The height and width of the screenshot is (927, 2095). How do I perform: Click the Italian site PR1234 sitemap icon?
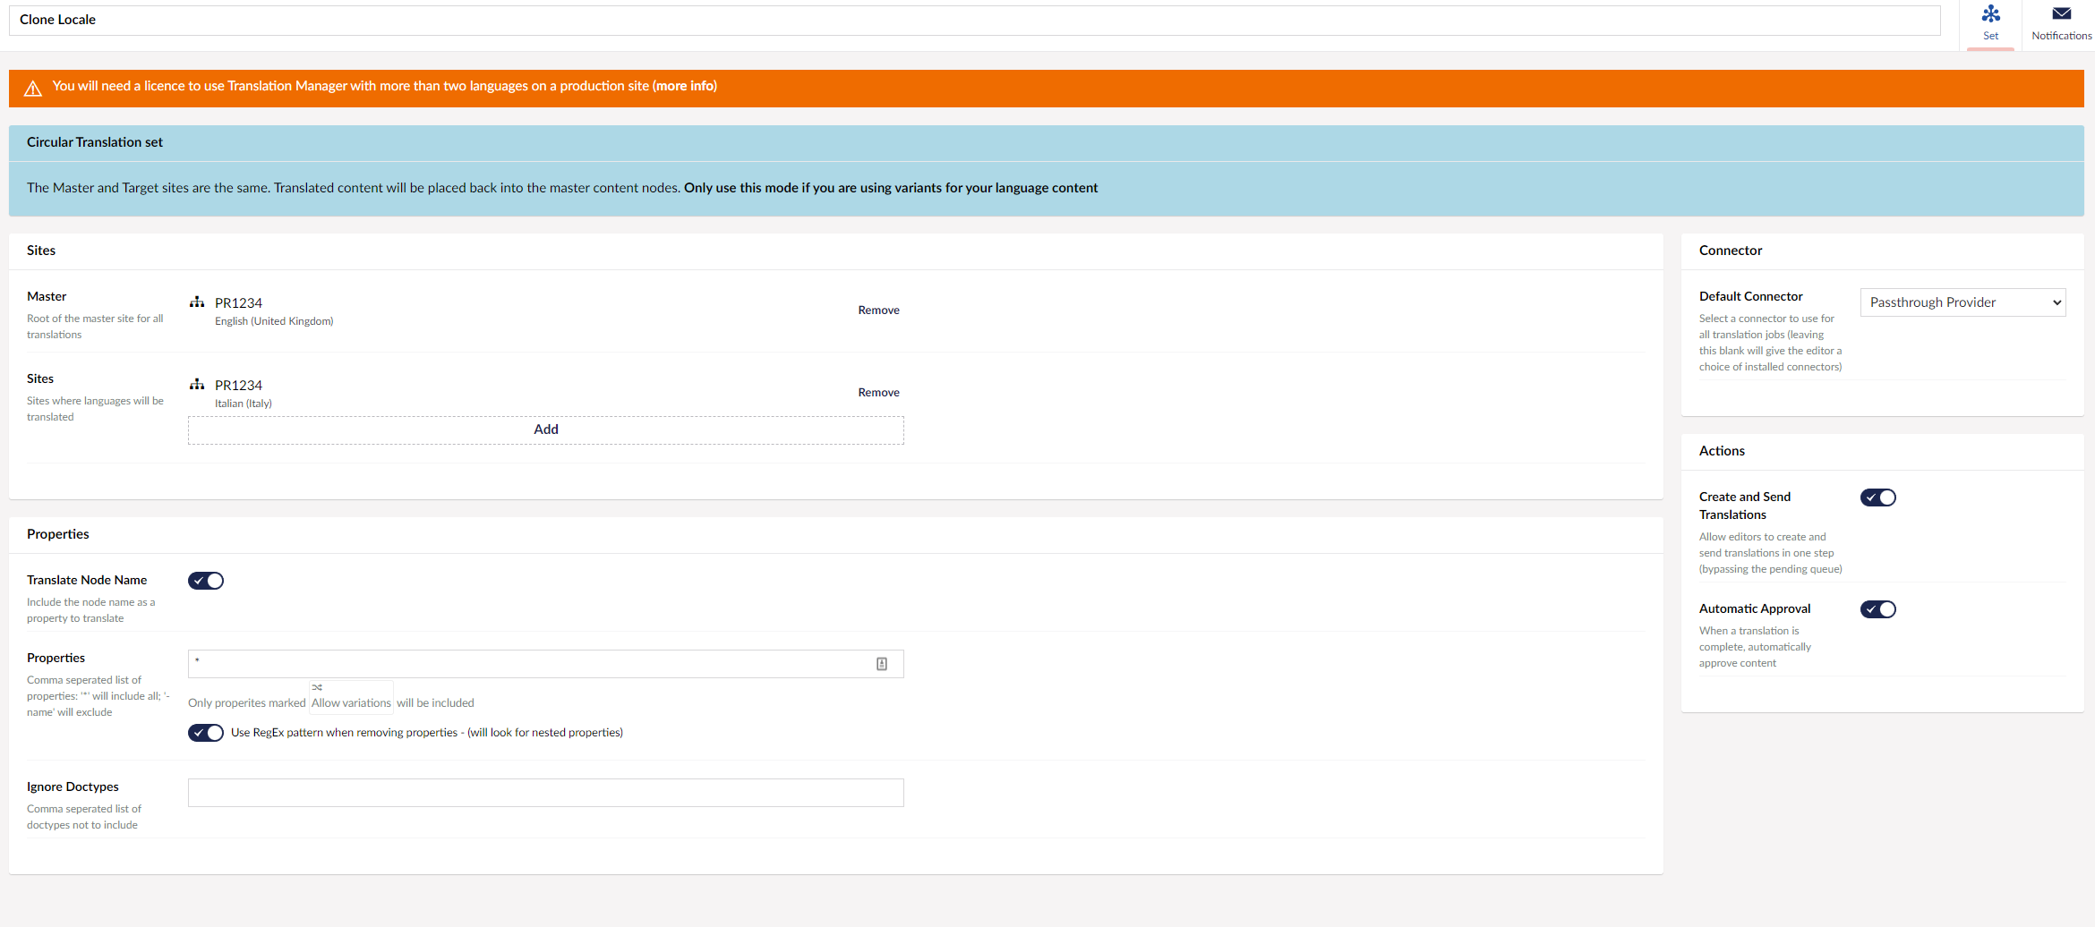pos(197,385)
